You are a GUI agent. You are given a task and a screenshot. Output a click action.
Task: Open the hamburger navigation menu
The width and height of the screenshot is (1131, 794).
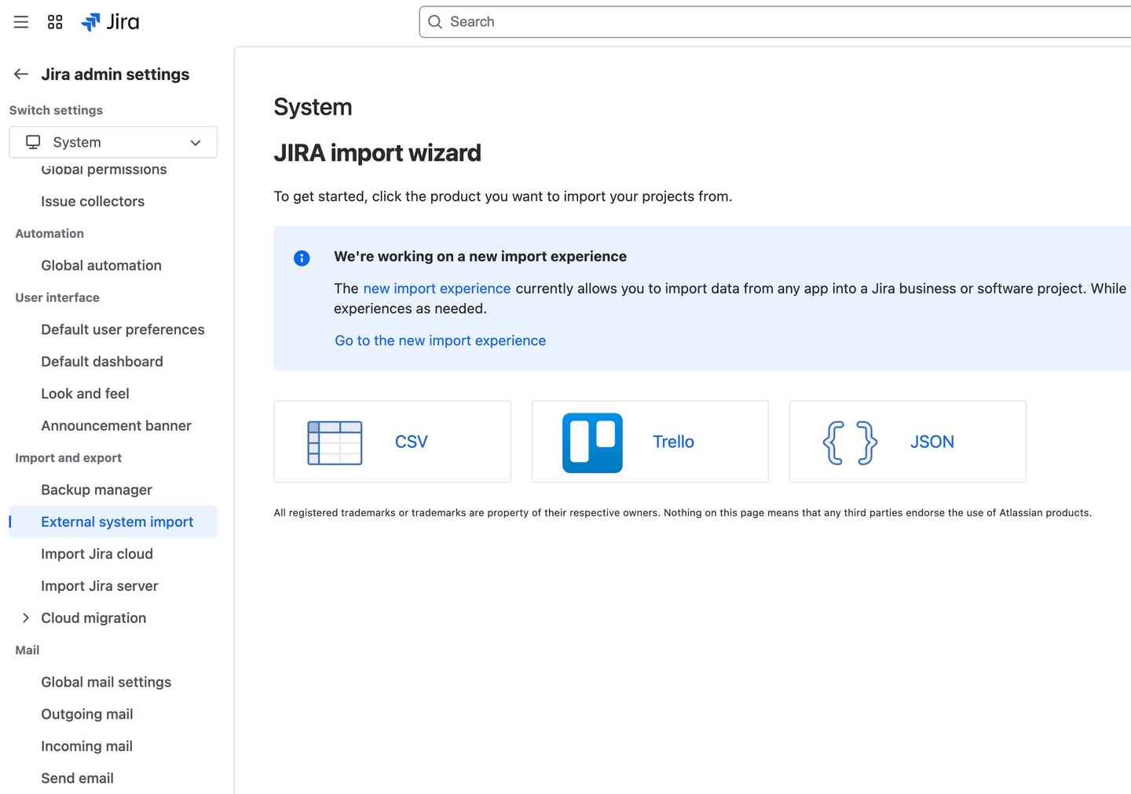click(20, 21)
